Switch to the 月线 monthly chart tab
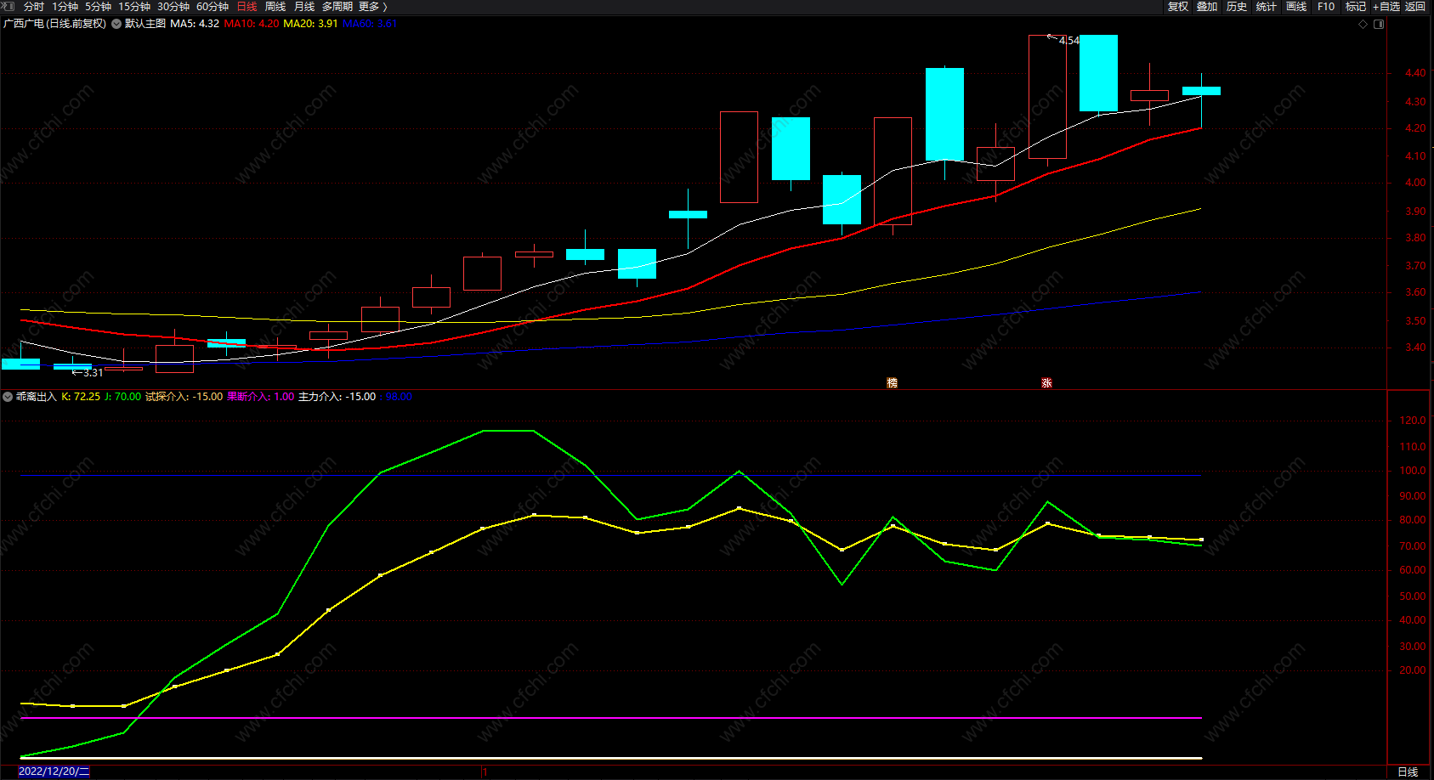 click(x=304, y=7)
